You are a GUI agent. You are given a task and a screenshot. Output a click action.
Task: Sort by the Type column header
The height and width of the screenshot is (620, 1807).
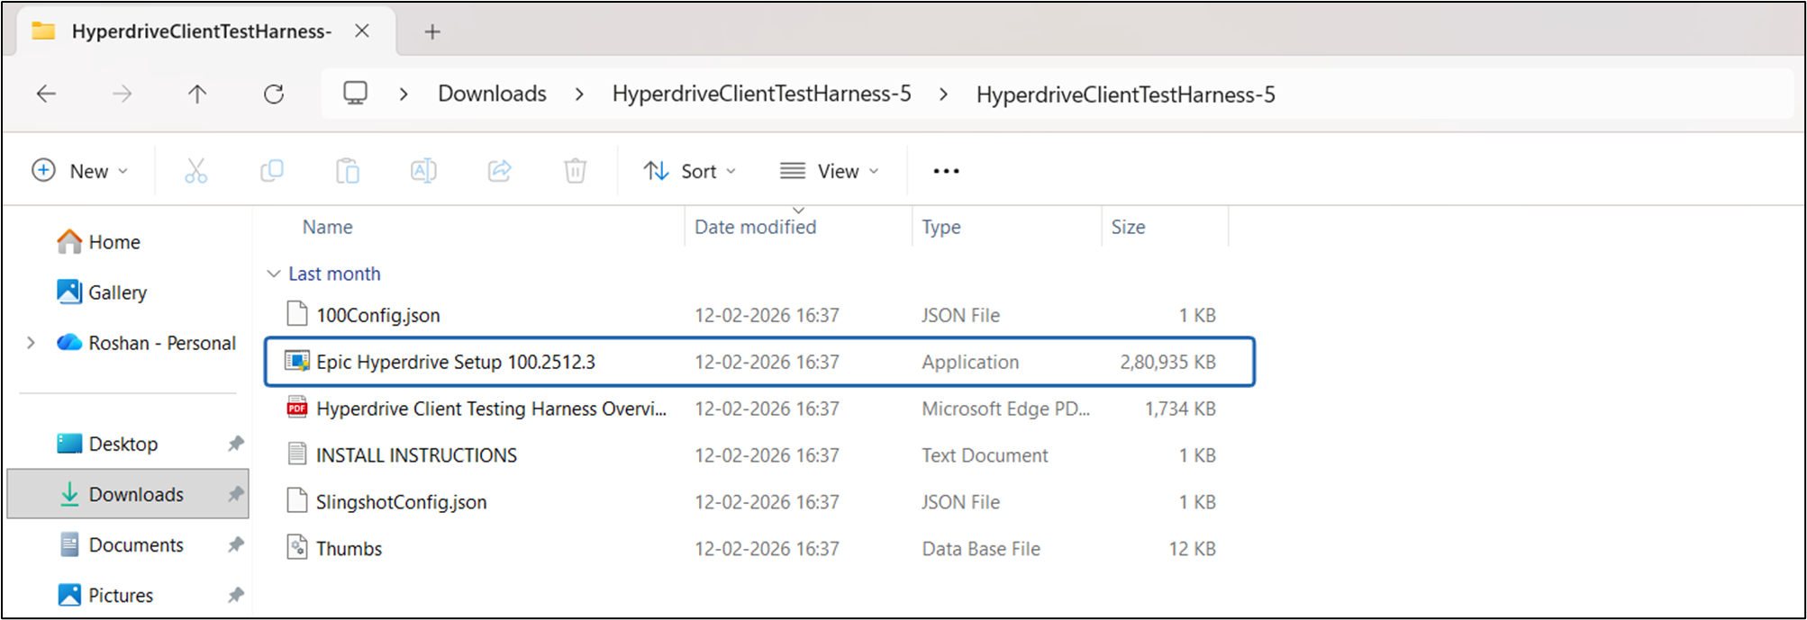tap(940, 227)
